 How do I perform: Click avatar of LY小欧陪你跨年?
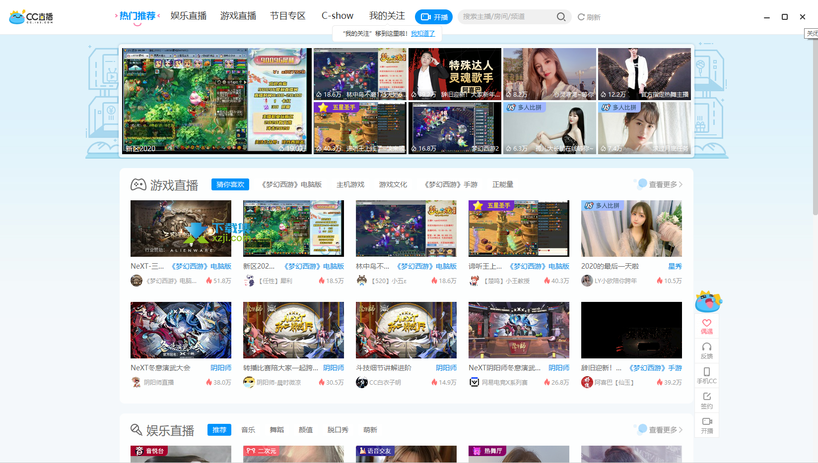587,281
